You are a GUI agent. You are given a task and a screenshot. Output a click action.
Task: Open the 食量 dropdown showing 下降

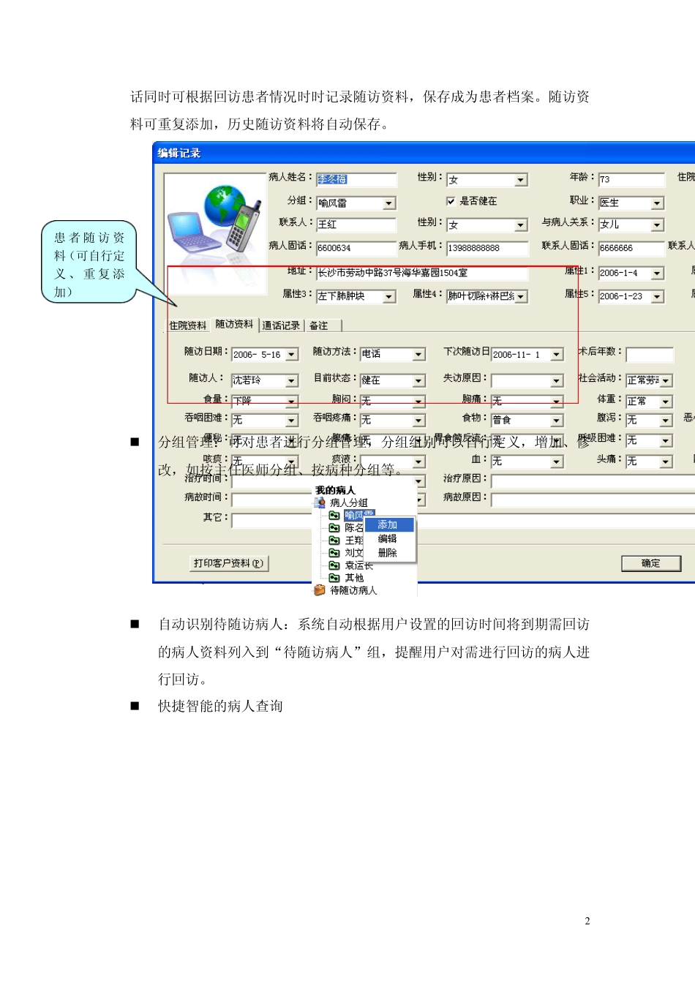click(292, 402)
